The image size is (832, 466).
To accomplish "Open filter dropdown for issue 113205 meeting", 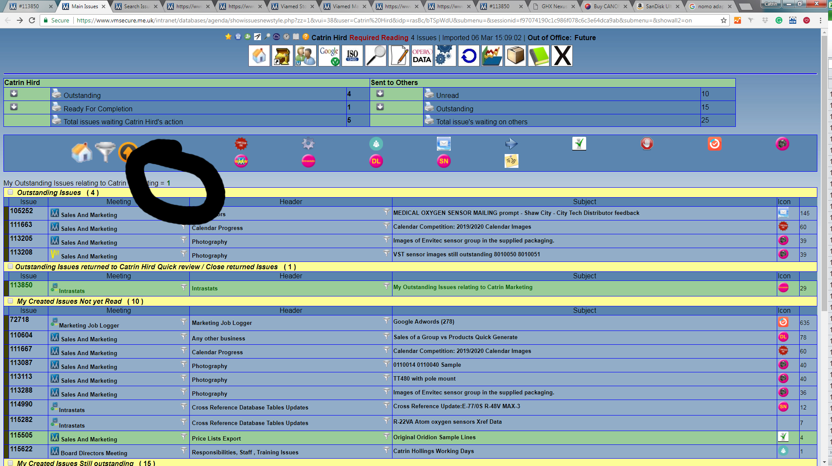I will tap(184, 239).
